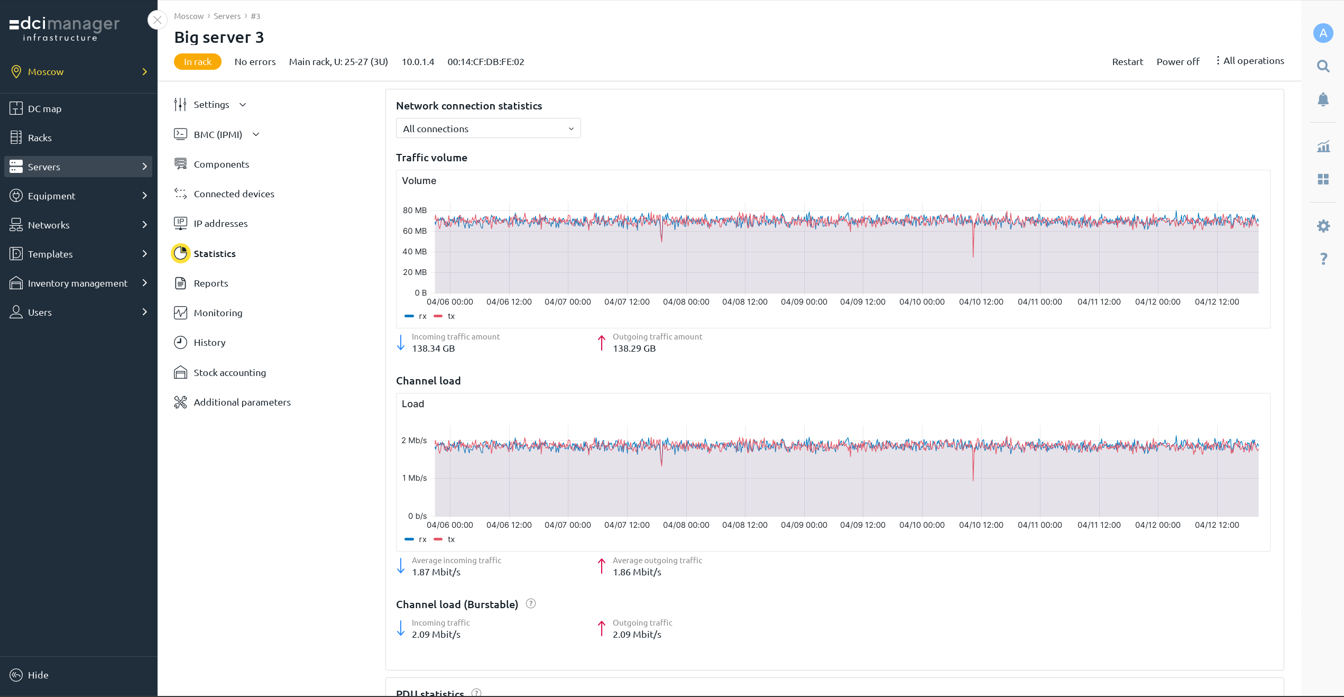Image resolution: width=1344 pixels, height=697 pixels.
Task: Open user avatar 'A' menu
Action: 1323,33
